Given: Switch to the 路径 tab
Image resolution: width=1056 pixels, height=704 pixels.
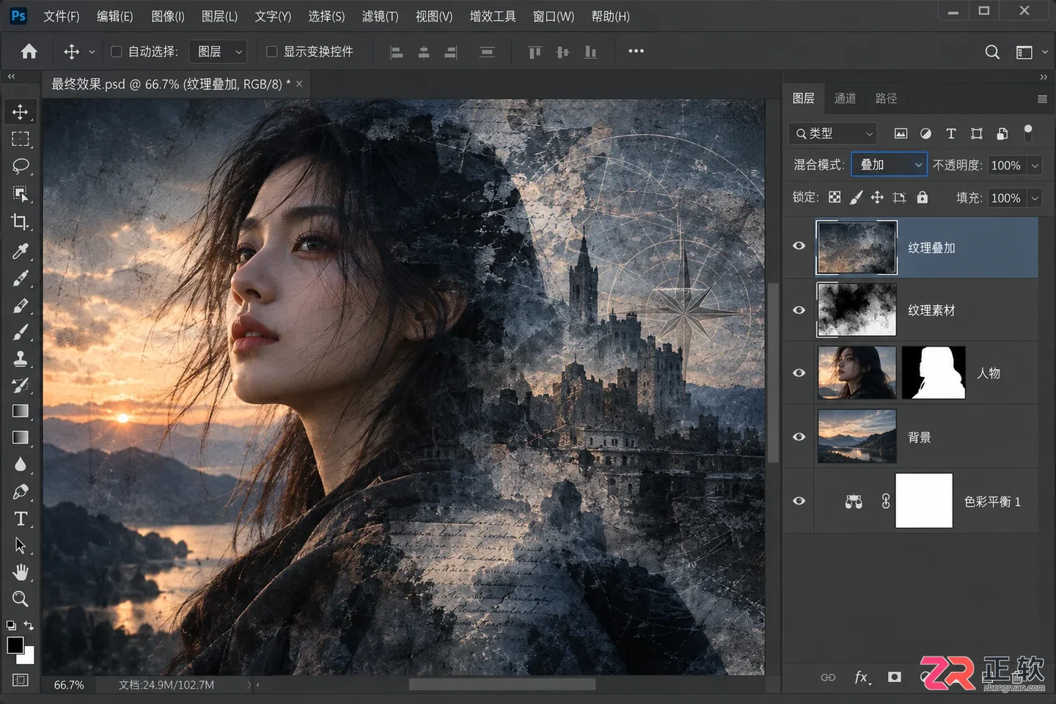Looking at the screenshot, I should (x=886, y=98).
